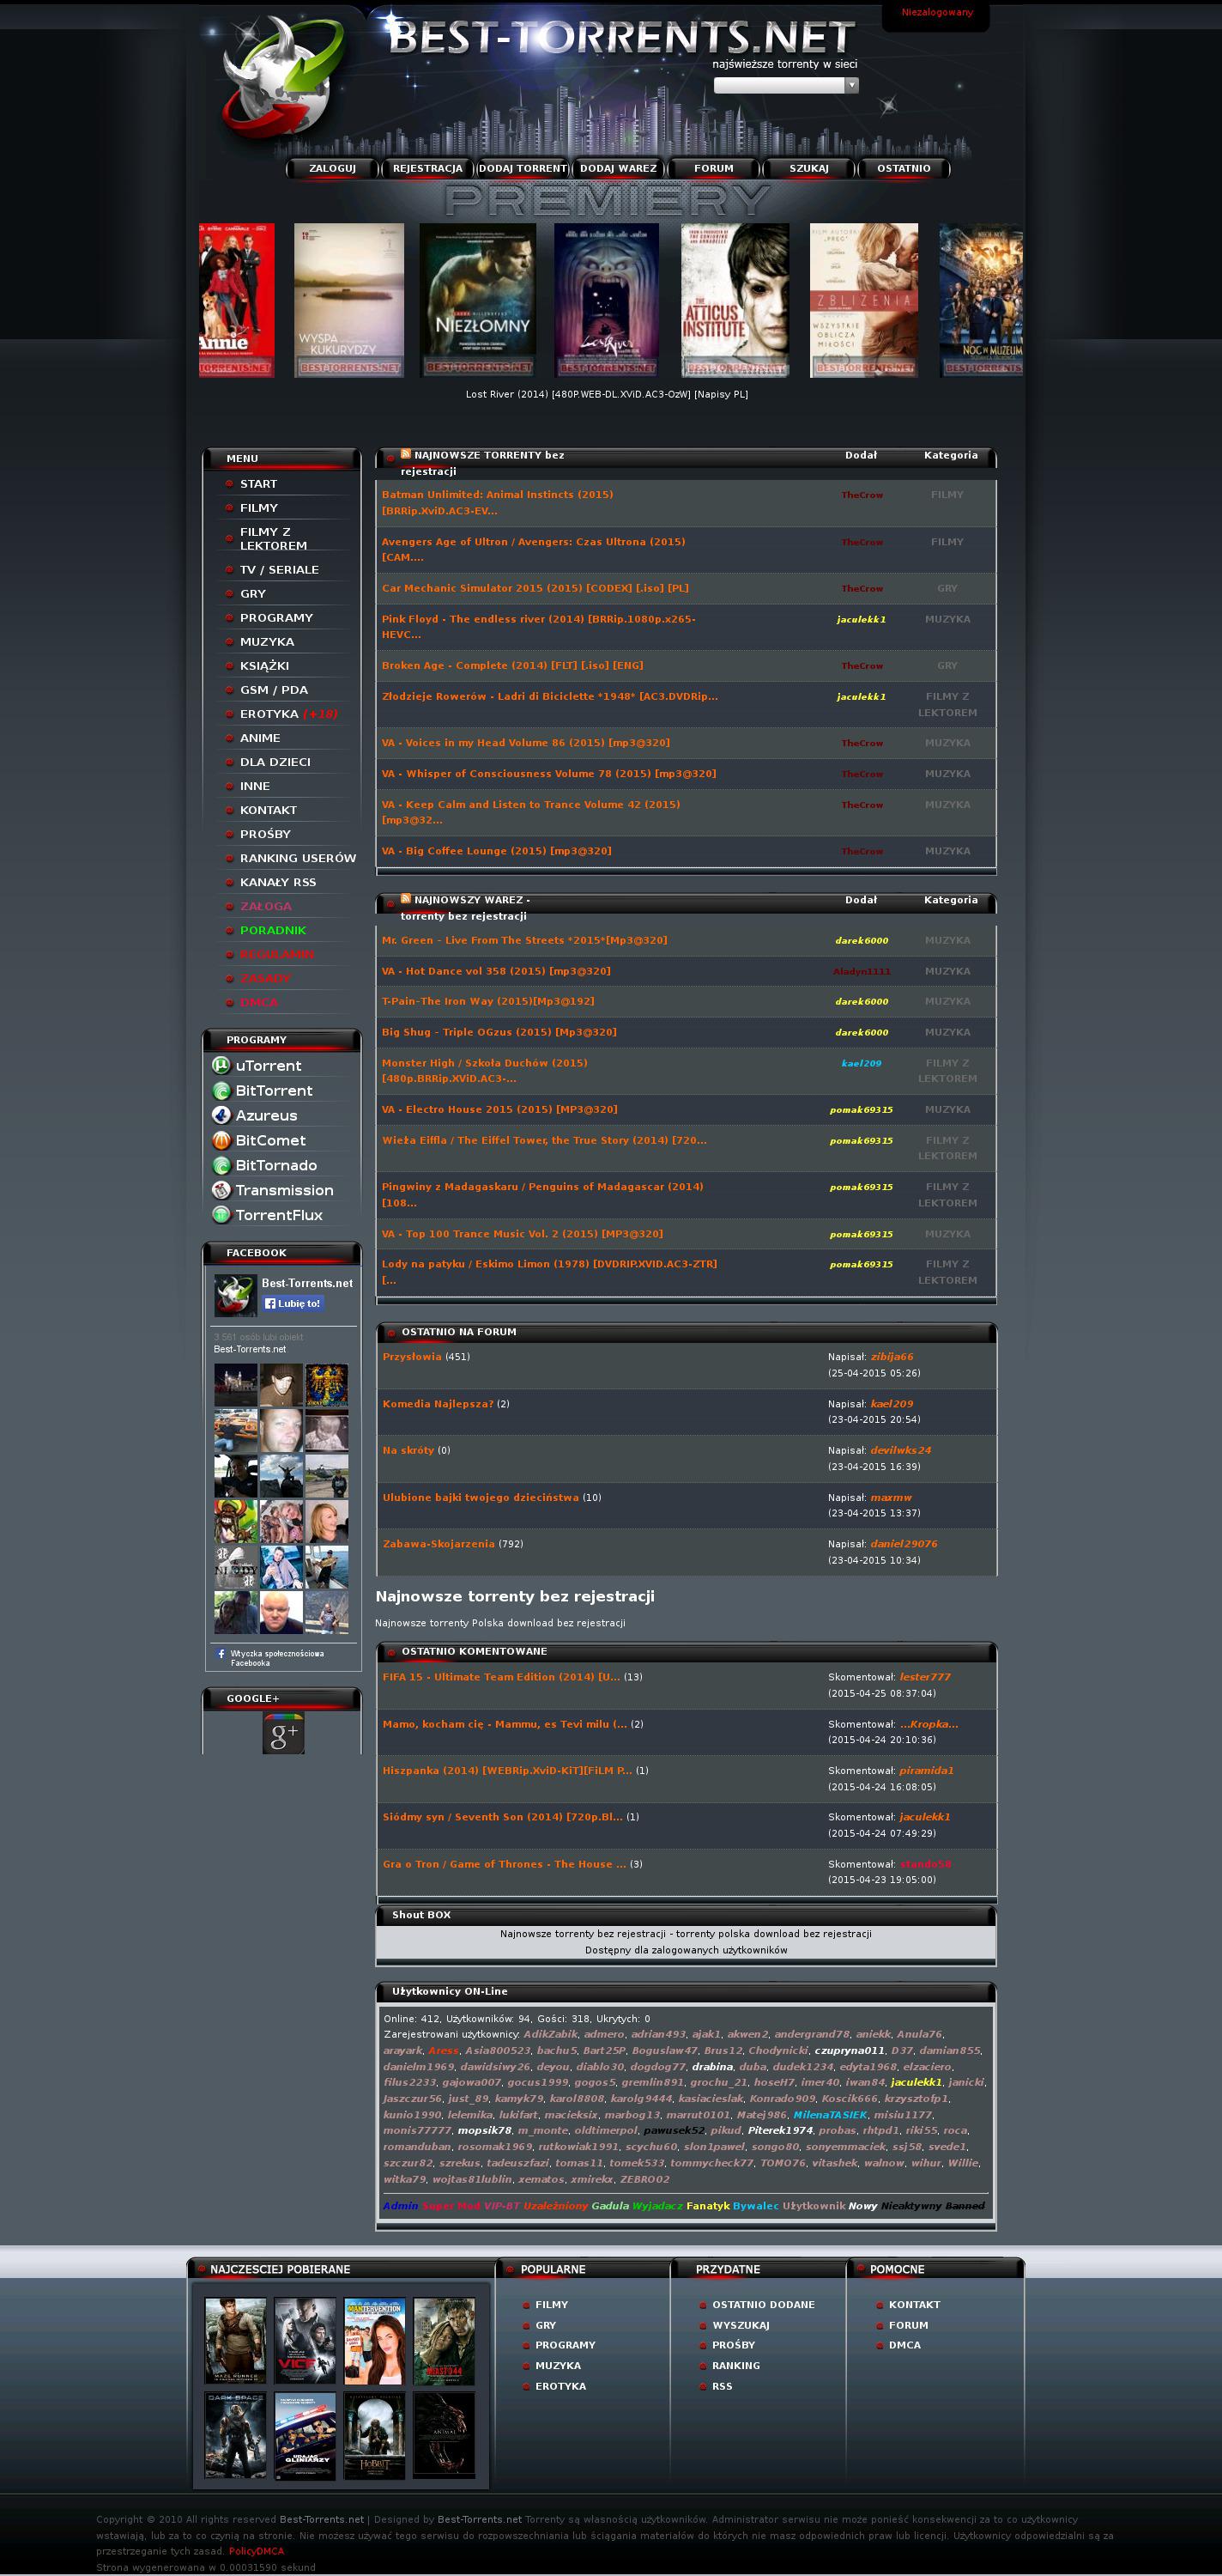Open the Batman Unlimited: Animal Instincts torrent
Image resolution: width=1222 pixels, height=2576 pixels.
pyautogui.click(x=498, y=502)
